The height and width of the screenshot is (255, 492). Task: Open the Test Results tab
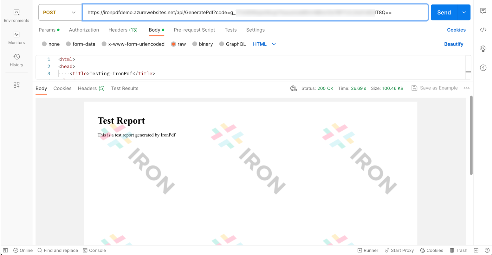pyautogui.click(x=125, y=88)
